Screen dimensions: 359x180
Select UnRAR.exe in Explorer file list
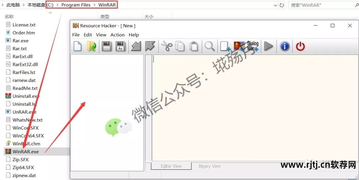[25, 112]
